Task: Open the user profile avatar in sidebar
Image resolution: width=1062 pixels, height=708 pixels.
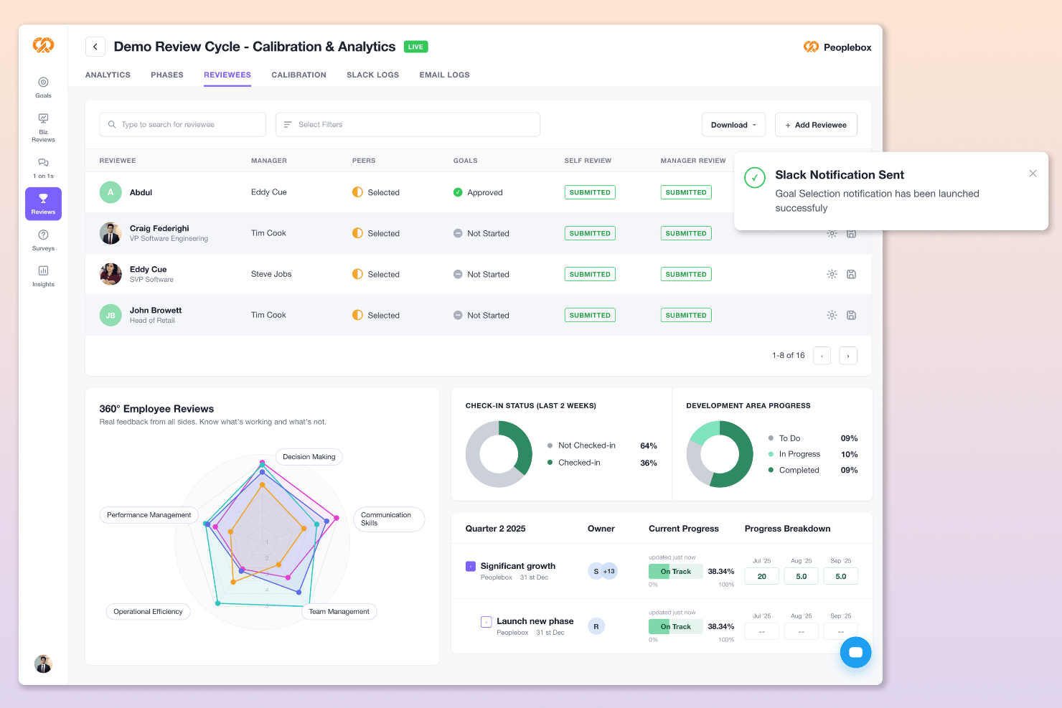Action: coord(43,664)
